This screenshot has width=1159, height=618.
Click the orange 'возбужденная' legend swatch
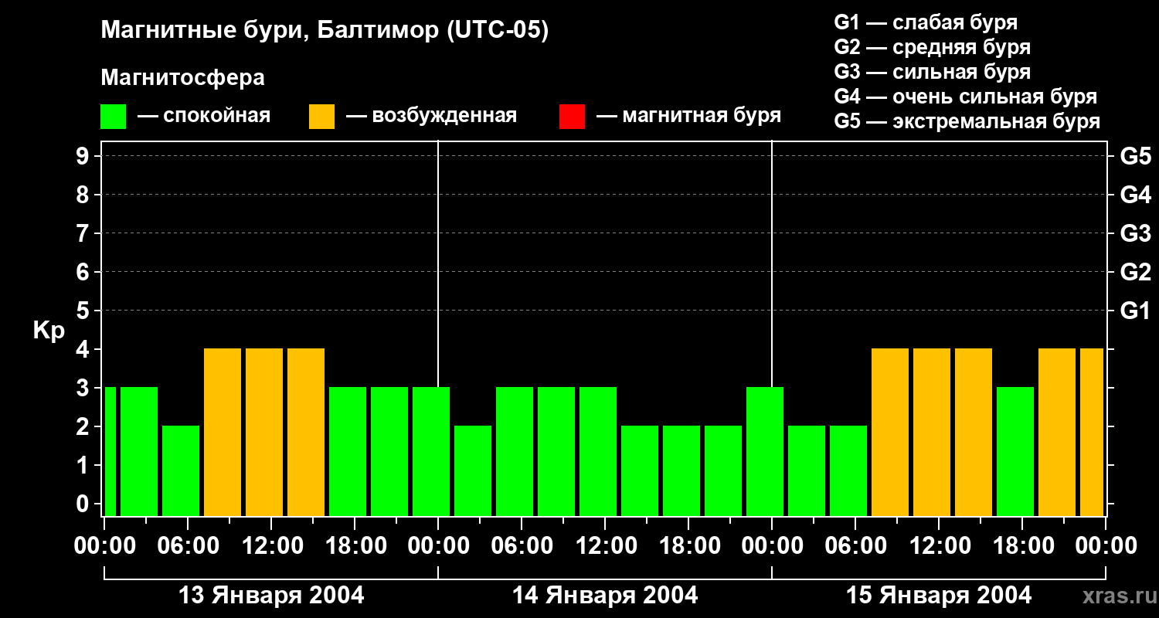click(x=321, y=117)
